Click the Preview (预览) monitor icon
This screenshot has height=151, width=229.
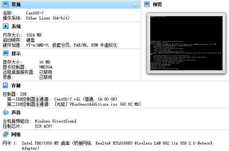tap(147, 5)
